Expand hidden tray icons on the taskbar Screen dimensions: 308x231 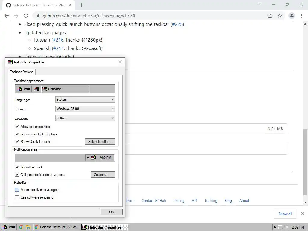tap(275, 227)
